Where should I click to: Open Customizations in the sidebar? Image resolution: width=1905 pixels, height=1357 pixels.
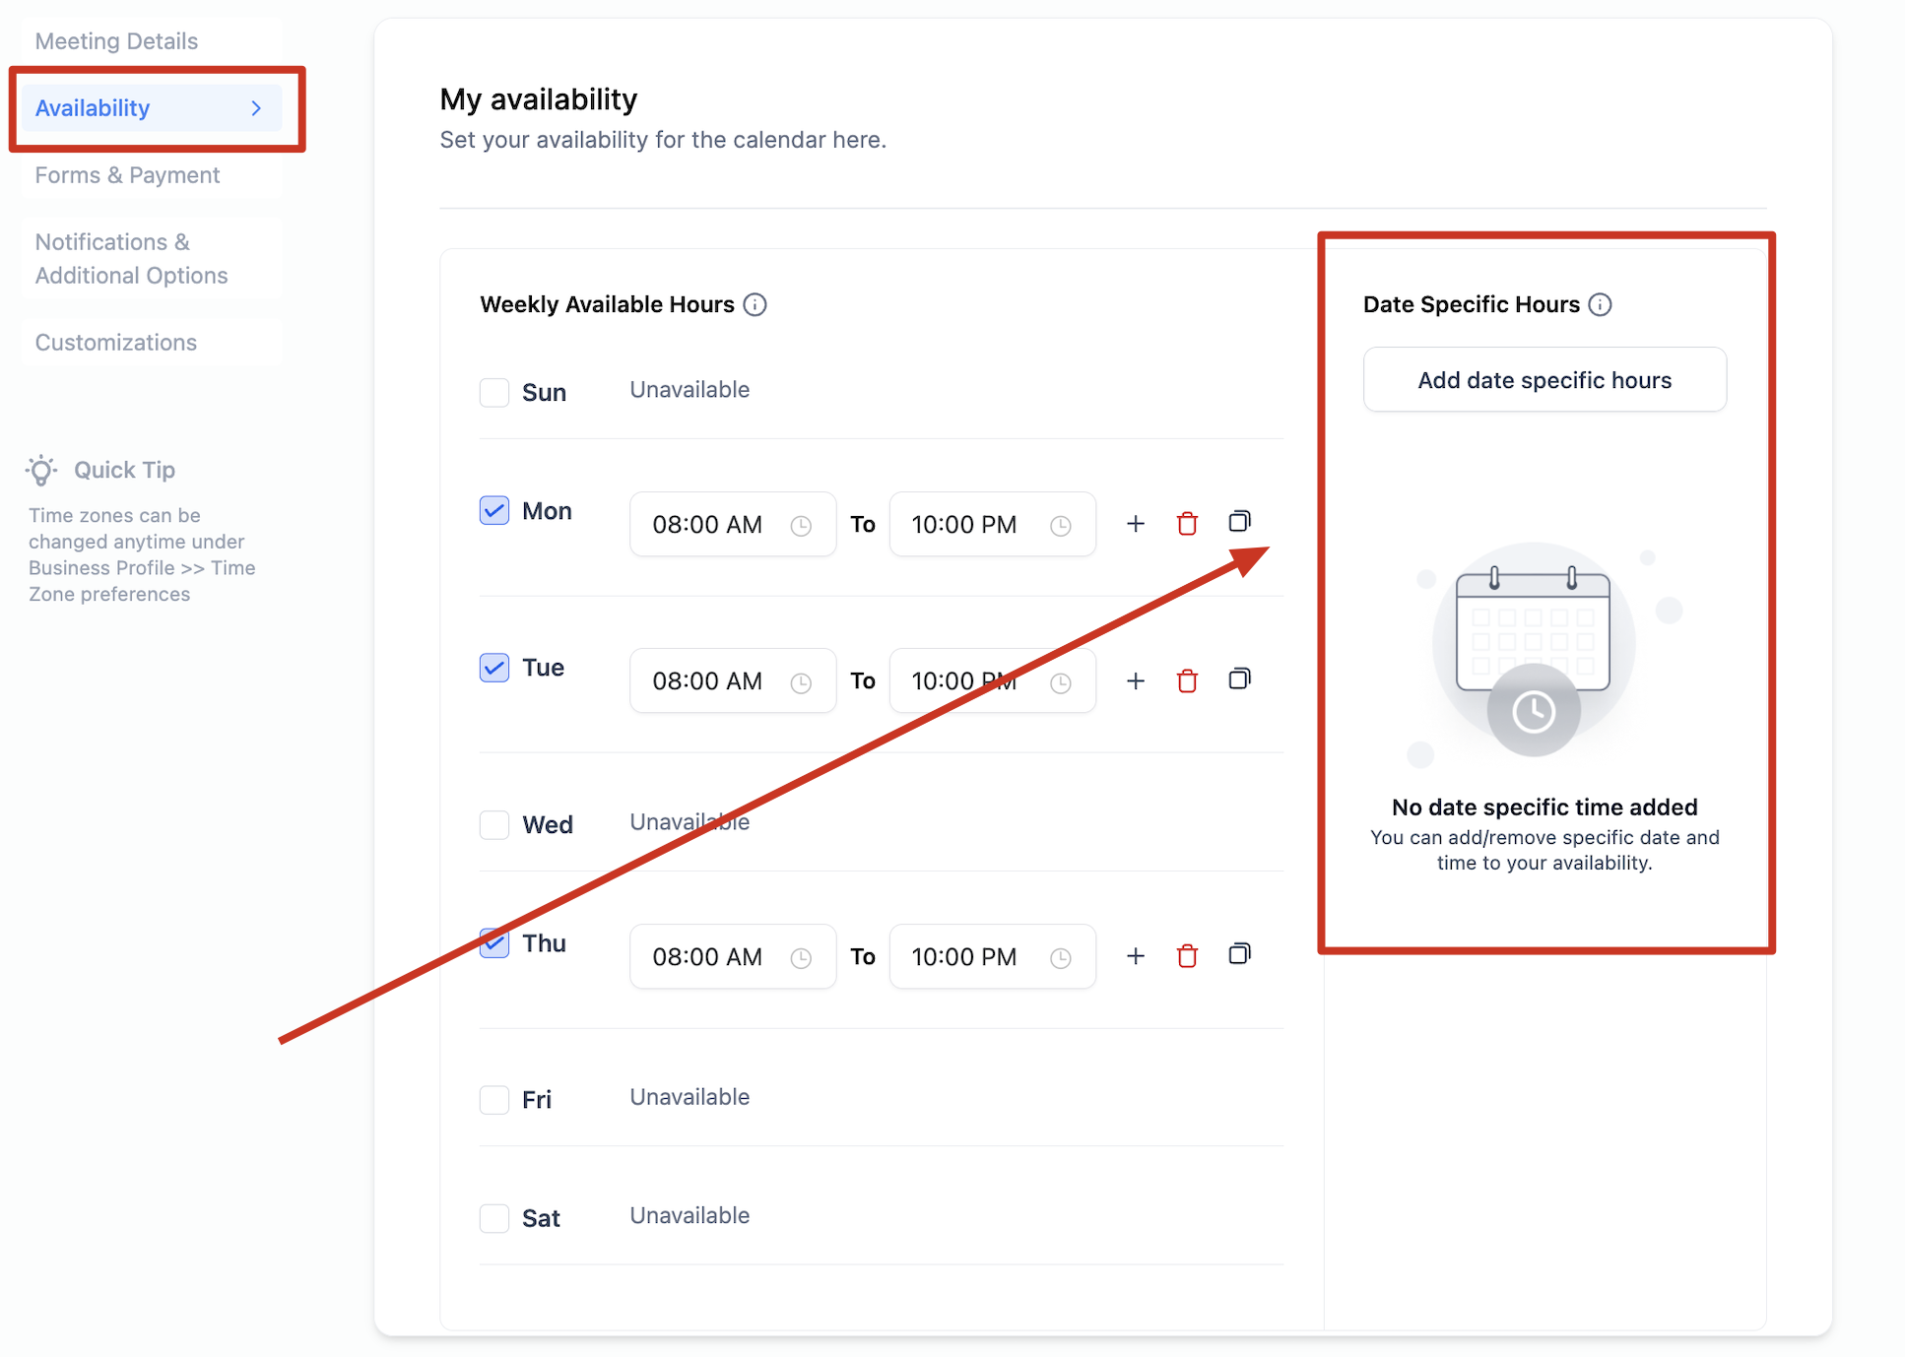click(x=116, y=343)
